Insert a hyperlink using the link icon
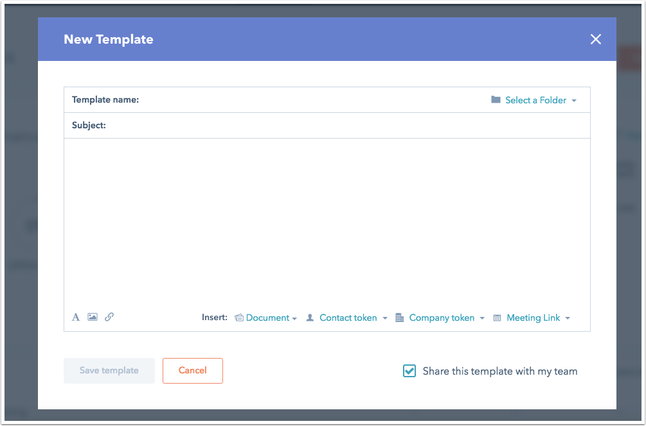Screen dimensions: 646x426 click(x=109, y=317)
